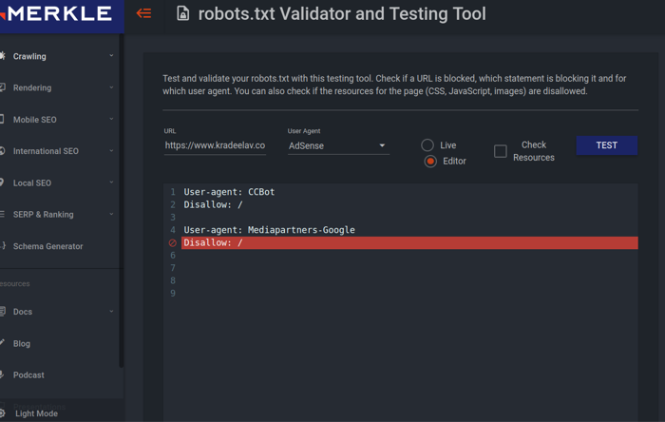Click the sidebar vertical scrollbar

click(x=122, y=201)
